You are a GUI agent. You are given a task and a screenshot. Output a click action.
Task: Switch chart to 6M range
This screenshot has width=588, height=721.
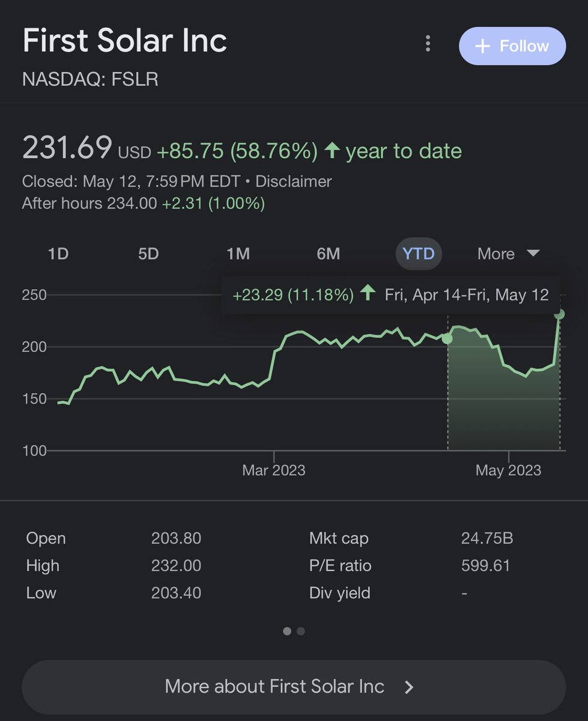329,254
